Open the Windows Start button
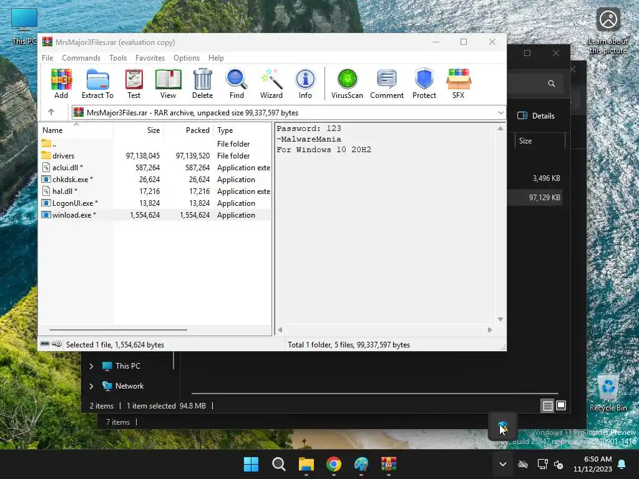Viewport: 639px width, 479px height. [x=251, y=464]
